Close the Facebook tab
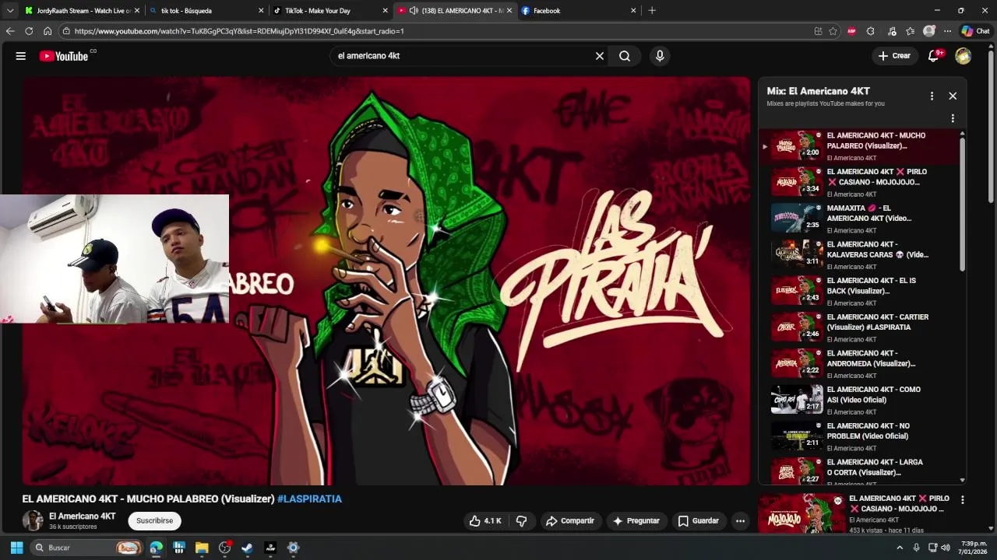Screen dimensions: 997x560 [x=633, y=11]
